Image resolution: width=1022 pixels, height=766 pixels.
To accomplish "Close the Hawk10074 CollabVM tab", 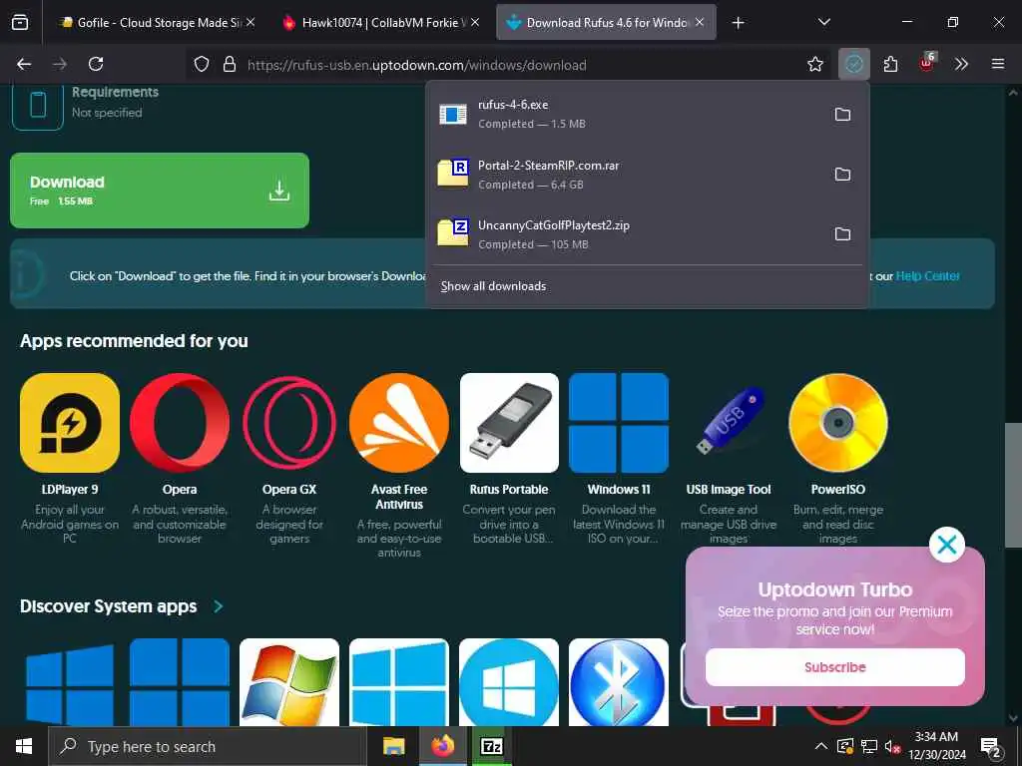I will (475, 23).
